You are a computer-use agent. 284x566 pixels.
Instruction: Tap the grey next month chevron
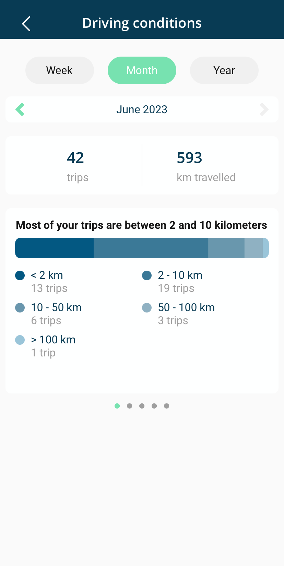click(x=264, y=109)
